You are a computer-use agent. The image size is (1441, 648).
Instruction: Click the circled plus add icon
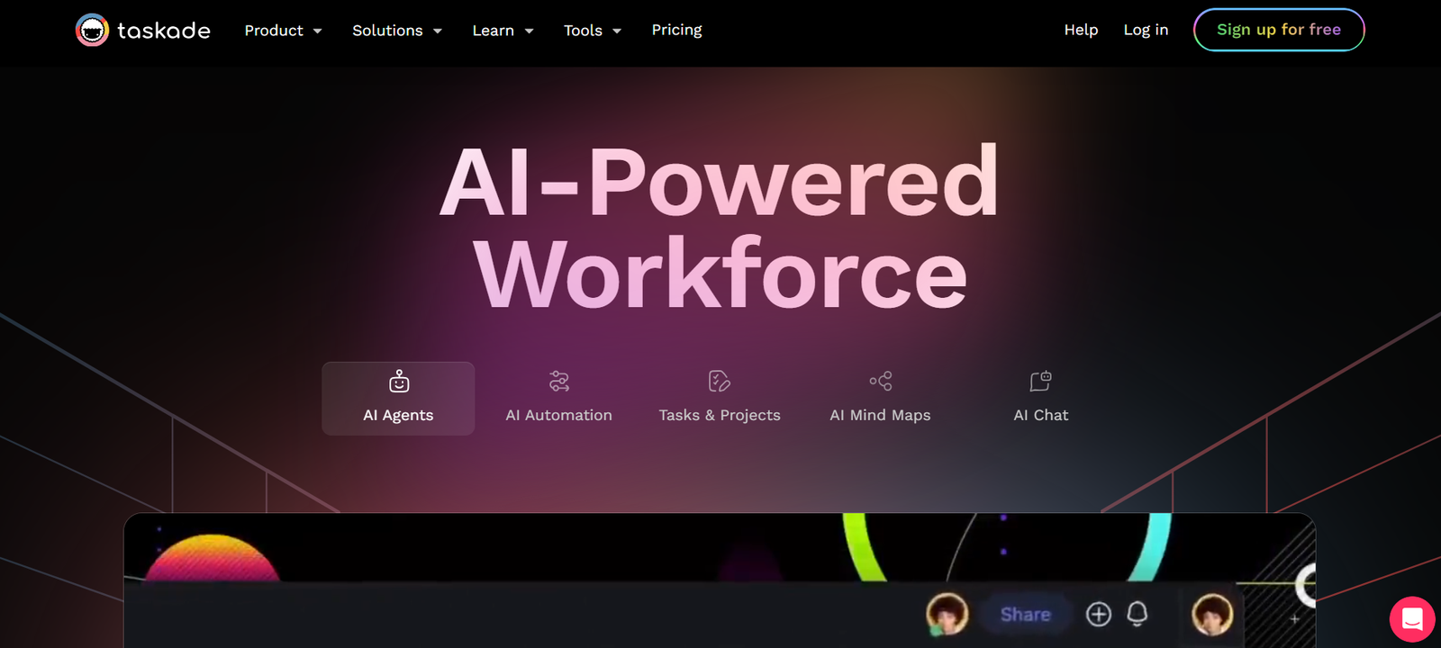pyautogui.click(x=1098, y=614)
